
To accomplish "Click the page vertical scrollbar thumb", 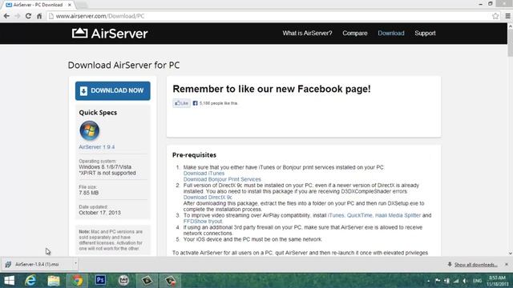I will point(510,43).
